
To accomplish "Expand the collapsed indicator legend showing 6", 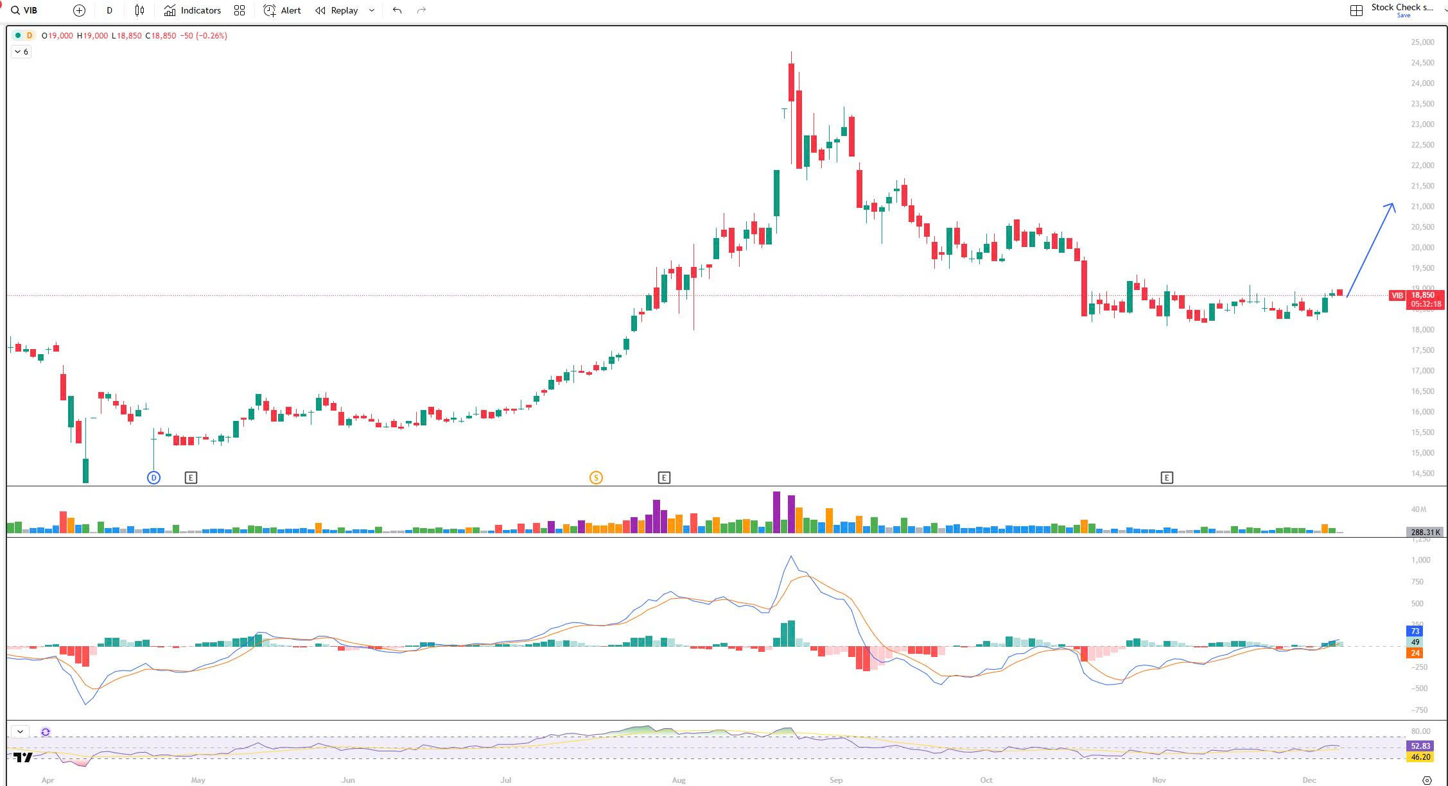I will click(x=21, y=51).
